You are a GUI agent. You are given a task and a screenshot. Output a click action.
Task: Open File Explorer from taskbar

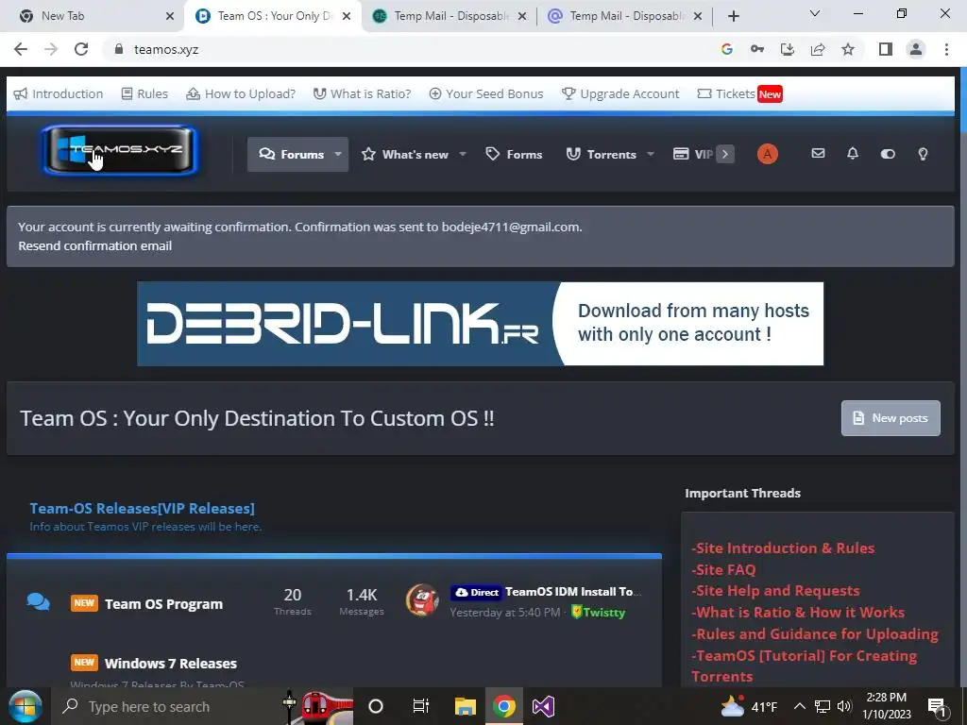click(465, 706)
